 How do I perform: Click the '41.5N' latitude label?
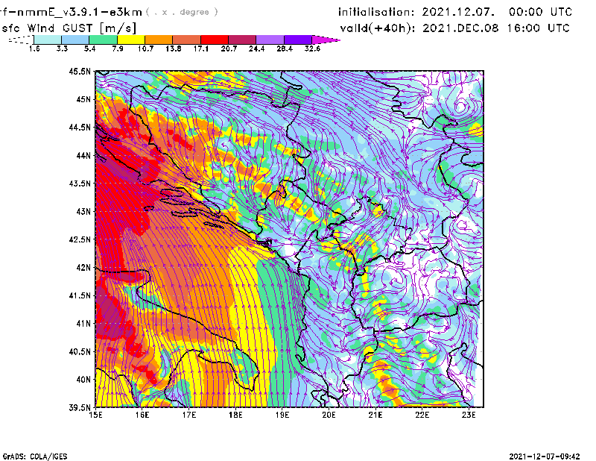tap(80, 295)
